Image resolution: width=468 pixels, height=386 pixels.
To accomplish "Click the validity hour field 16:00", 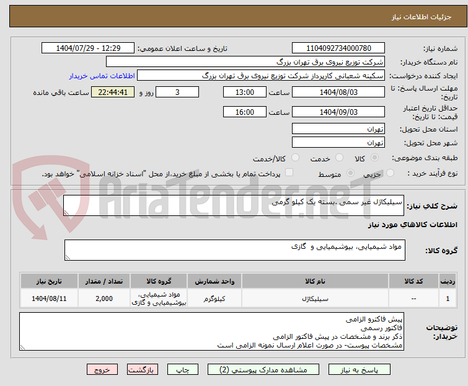I will [244, 112].
